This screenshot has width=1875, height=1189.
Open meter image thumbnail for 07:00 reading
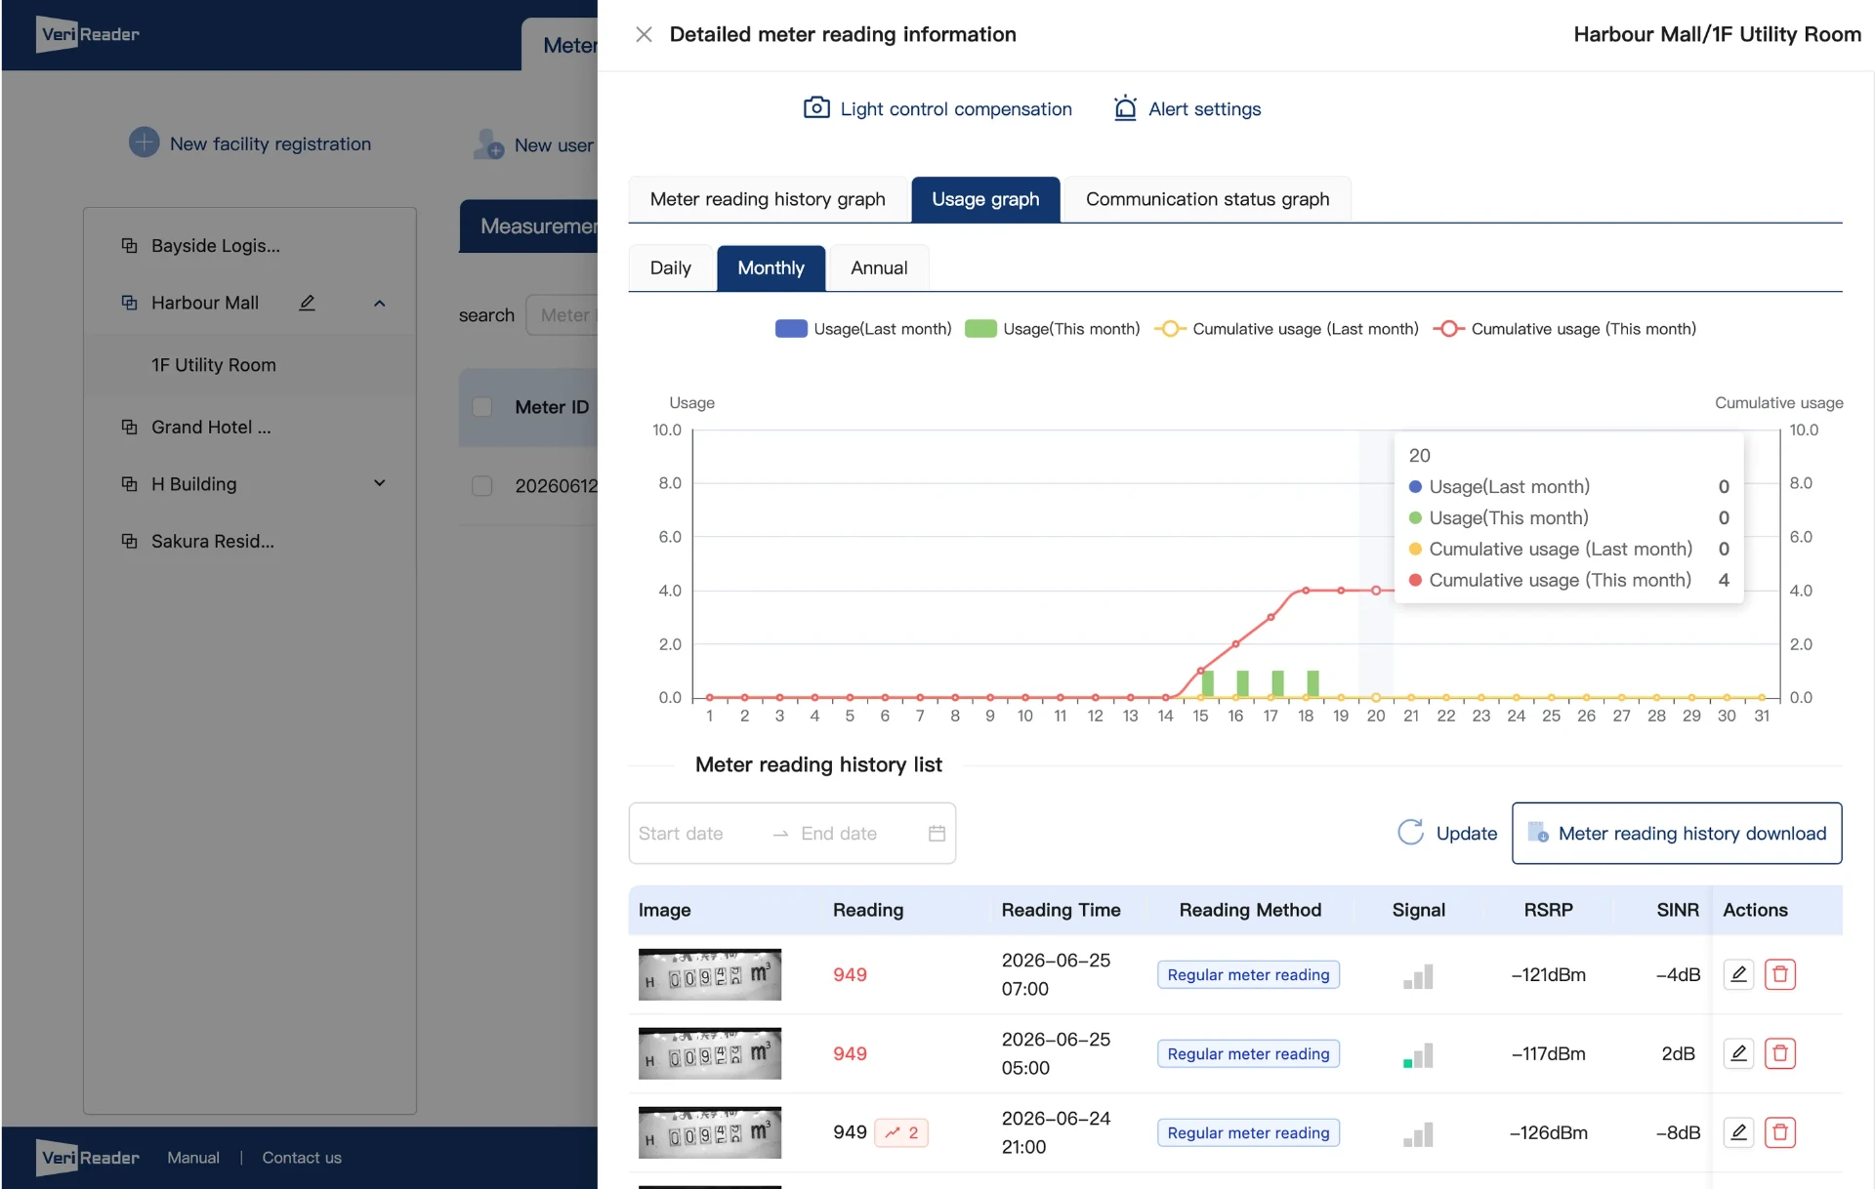(710, 974)
